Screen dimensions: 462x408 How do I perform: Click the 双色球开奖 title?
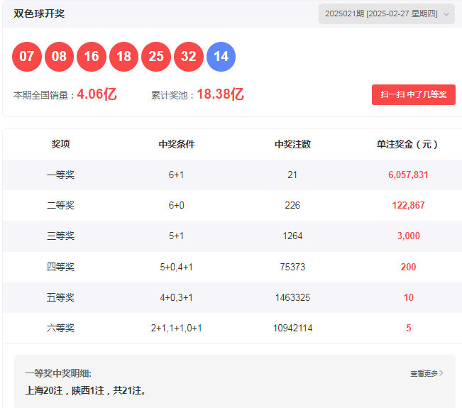[x=39, y=13]
